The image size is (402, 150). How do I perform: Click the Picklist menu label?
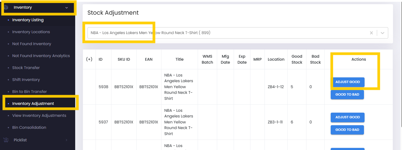point(20,140)
